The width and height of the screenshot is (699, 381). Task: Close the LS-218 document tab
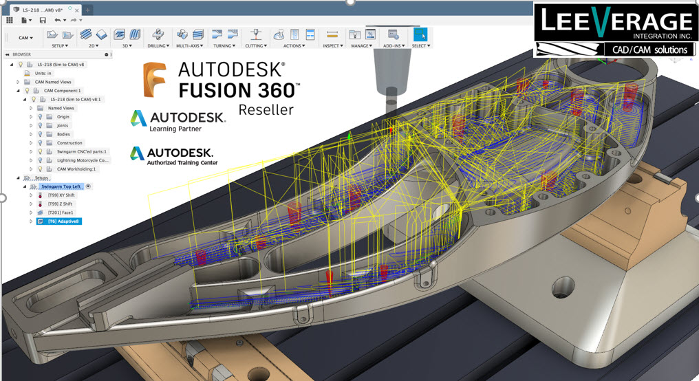[77, 10]
